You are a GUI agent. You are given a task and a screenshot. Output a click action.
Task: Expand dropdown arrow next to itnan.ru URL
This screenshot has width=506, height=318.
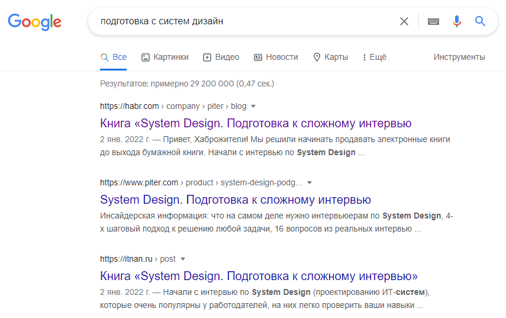[183, 259]
